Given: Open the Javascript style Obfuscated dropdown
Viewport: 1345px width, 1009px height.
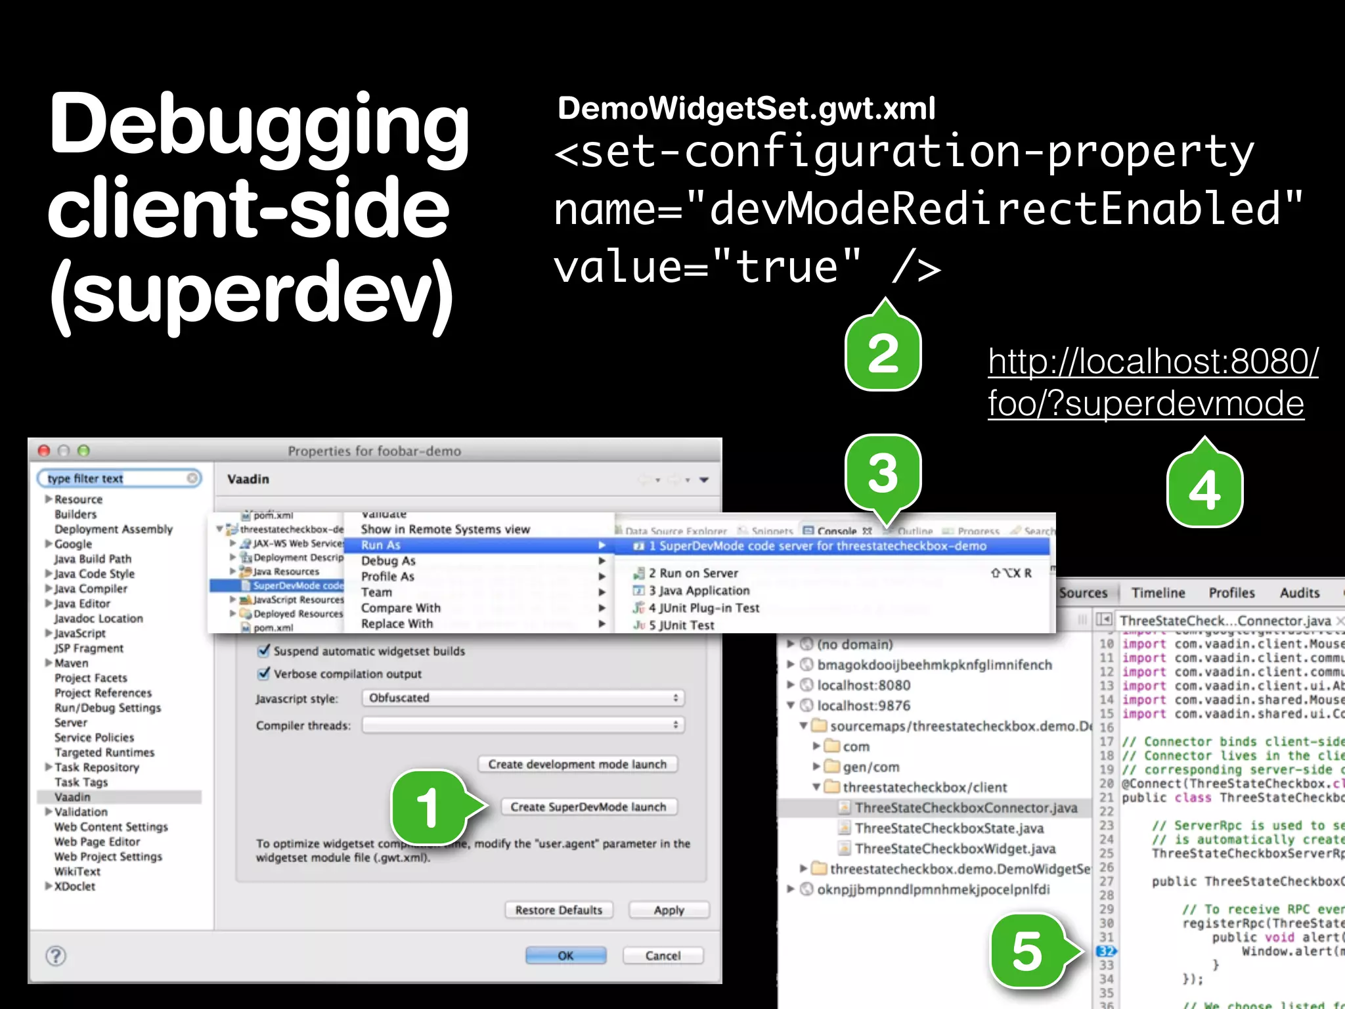Looking at the screenshot, I should [523, 698].
